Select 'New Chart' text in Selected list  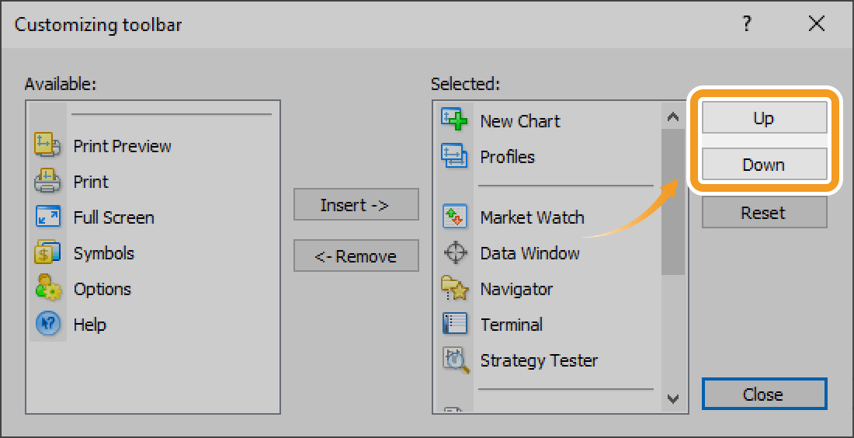pos(520,121)
